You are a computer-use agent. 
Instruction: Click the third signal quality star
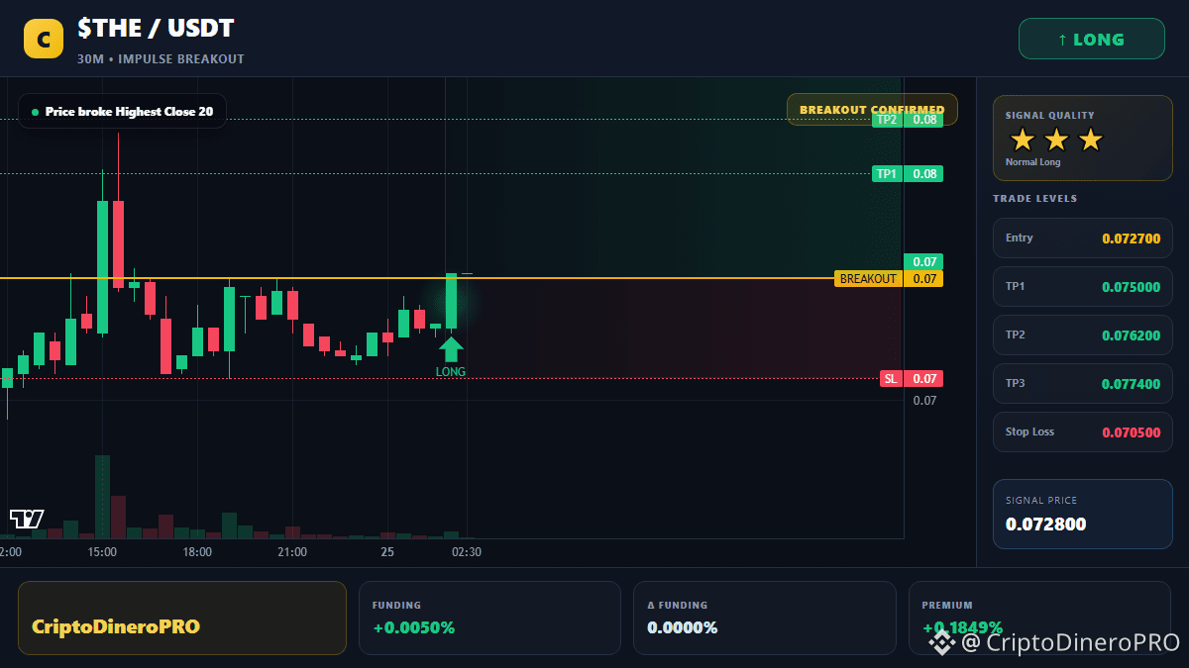pos(1090,140)
